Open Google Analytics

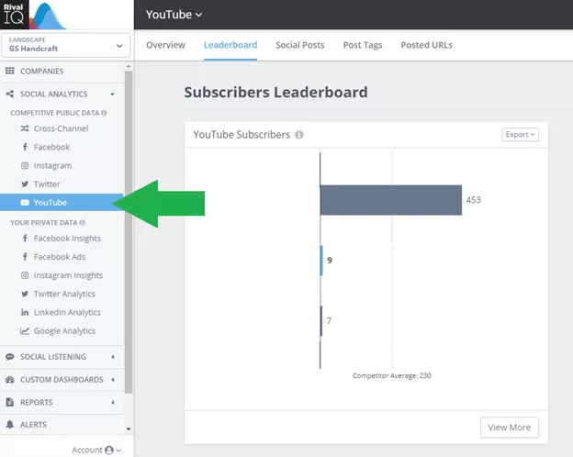(x=64, y=331)
